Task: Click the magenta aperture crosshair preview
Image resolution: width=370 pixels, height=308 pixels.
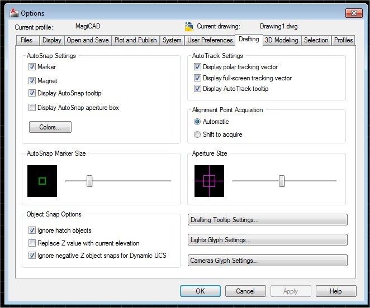Action: click(x=209, y=181)
